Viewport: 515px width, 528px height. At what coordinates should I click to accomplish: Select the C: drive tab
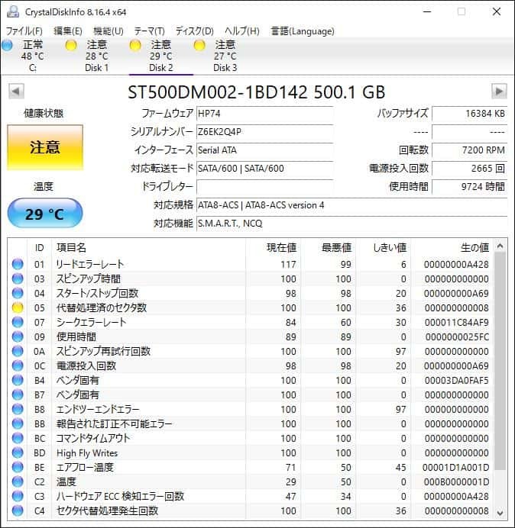33,56
